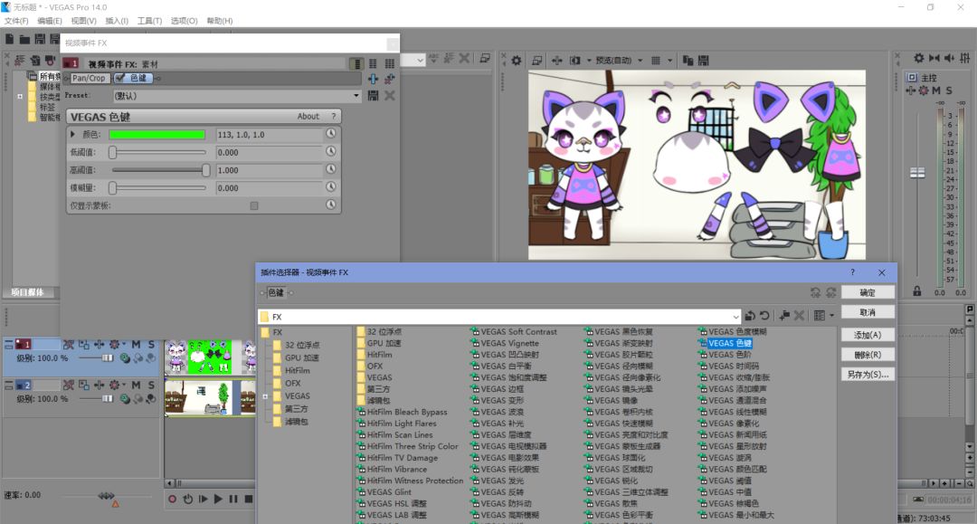Open the Preset dropdown list

click(356, 95)
